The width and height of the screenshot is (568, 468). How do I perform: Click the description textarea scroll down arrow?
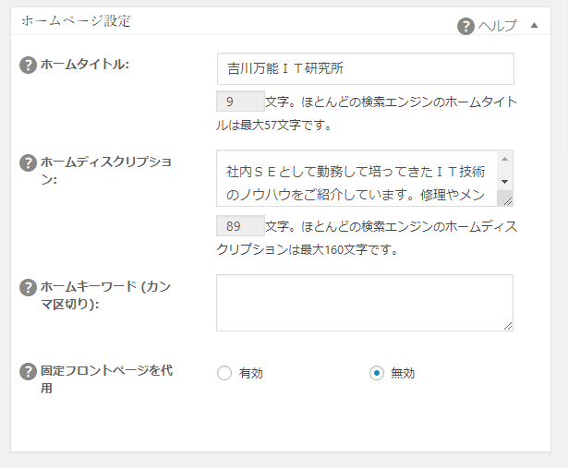504,182
